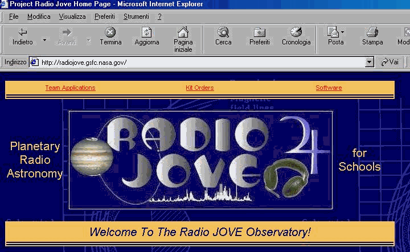
Task: Open the Team Applications link
Action: click(70, 88)
